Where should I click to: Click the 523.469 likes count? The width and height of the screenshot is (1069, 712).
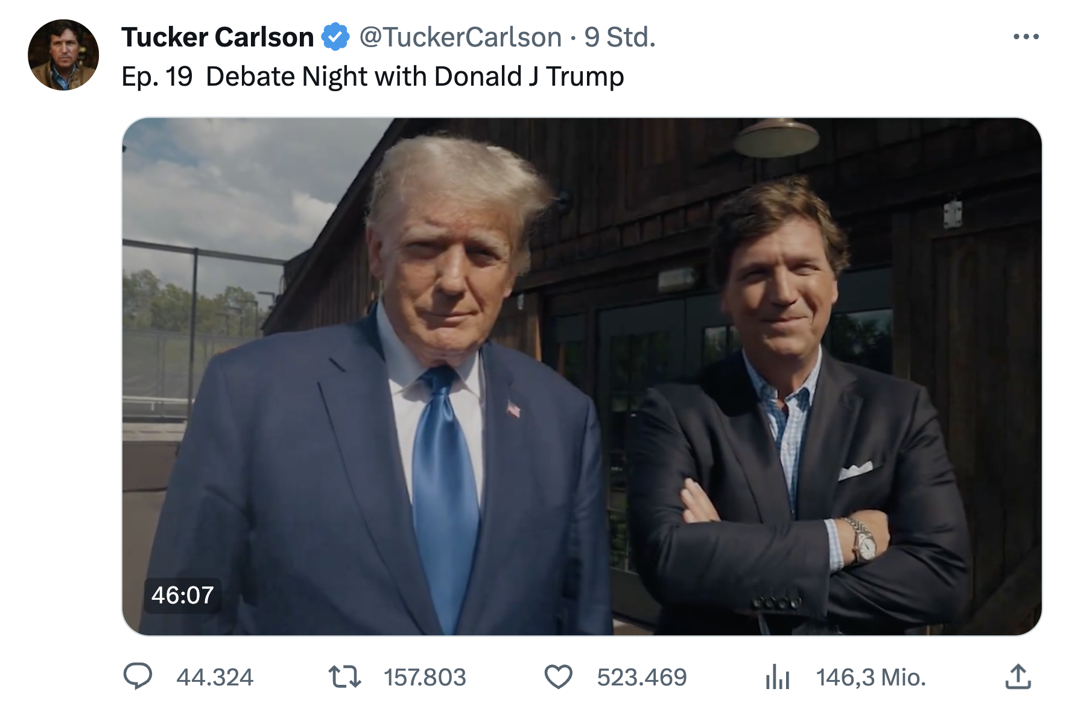click(642, 677)
